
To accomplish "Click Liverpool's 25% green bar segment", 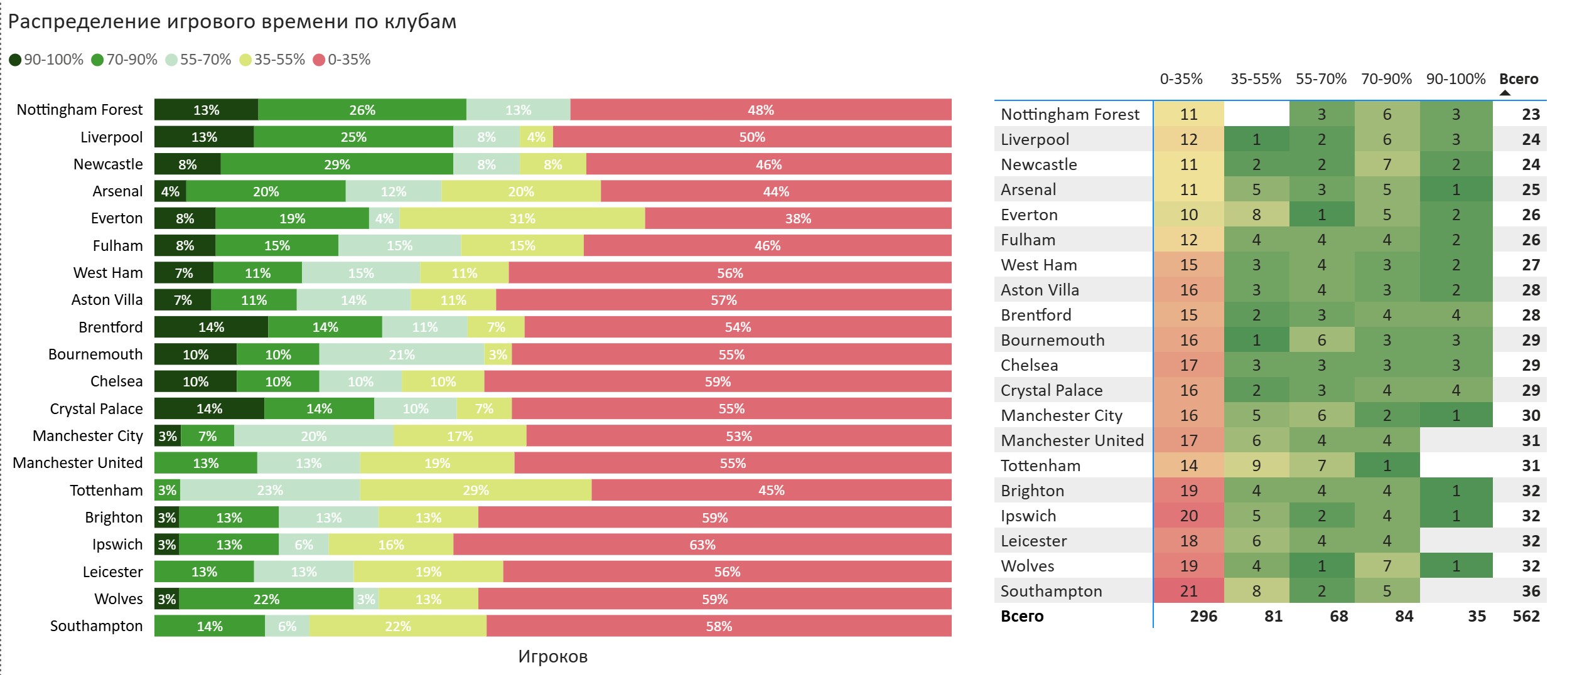I will 353,137.
